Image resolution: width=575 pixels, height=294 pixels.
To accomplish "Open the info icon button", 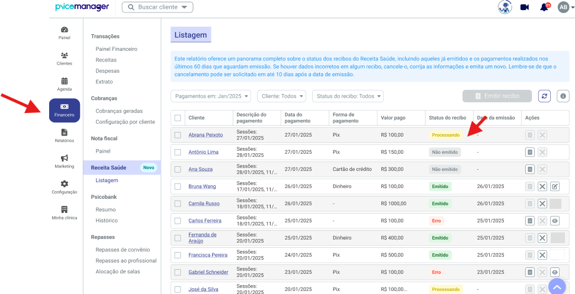I will [x=563, y=96].
